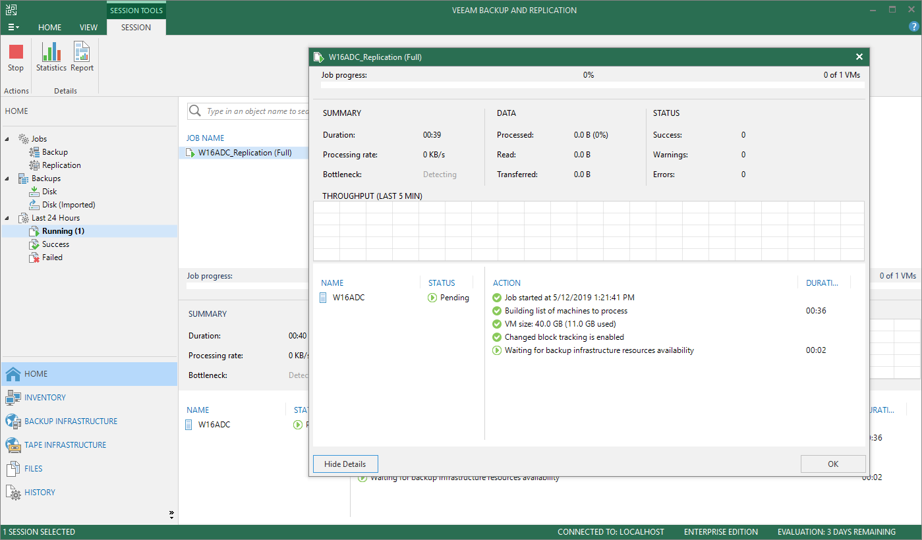Viewport: 922px width, 540px height.
Task: Click 'CONNECTED TO: LOCALHOST' status text
Action: click(611, 532)
